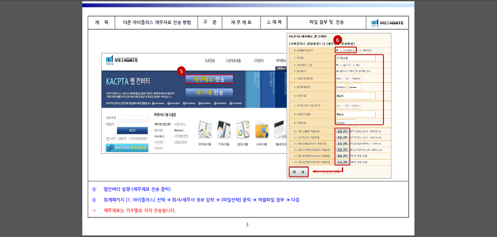Click first box of 7. 세무대리인 사업자번호
The height and width of the screenshot is (237, 497).
pyautogui.click(x=339, y=106)
